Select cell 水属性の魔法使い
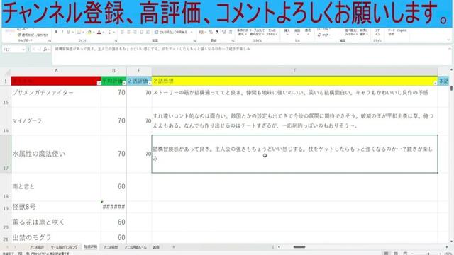 pyautogui.click(x=56, y=154)
